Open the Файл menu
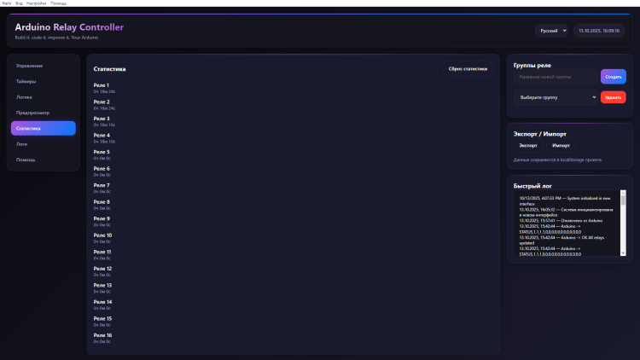The width and height of the screenshot is (640, 360). pos(6,3)
